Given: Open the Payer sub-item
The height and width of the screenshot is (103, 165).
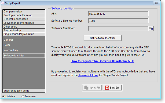Looking at the screenshot, I should coord(7,45).
